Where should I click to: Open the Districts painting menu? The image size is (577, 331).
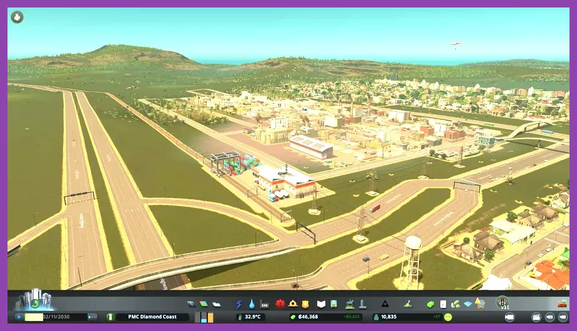pos(217,304)
